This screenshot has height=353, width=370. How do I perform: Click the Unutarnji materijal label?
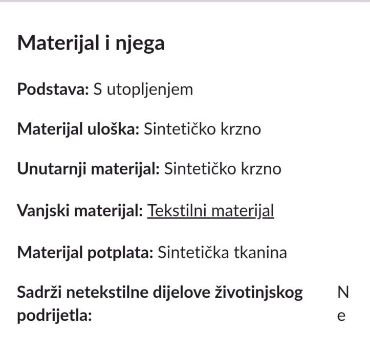pyautogui.click(x=89, y=169)
